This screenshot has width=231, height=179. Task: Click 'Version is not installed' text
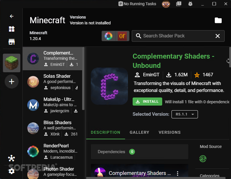(90, 23)
